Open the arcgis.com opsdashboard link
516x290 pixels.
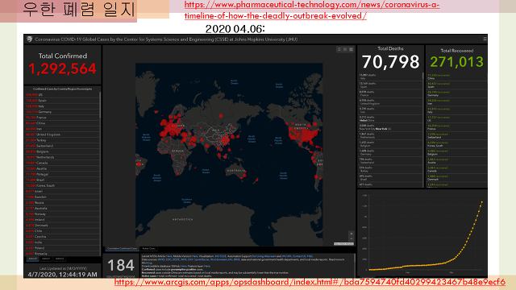(310, 282)
